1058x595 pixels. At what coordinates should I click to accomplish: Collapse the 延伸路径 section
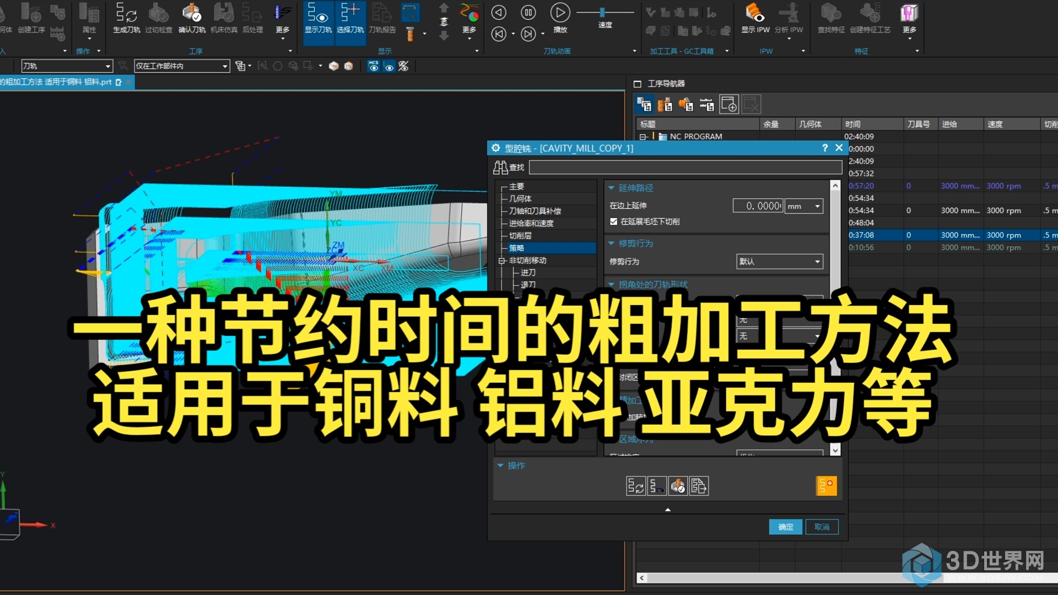tap(611, 188)
